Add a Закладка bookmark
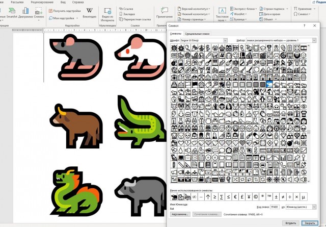Screen dimensions: 326x227 click(127, 14)
